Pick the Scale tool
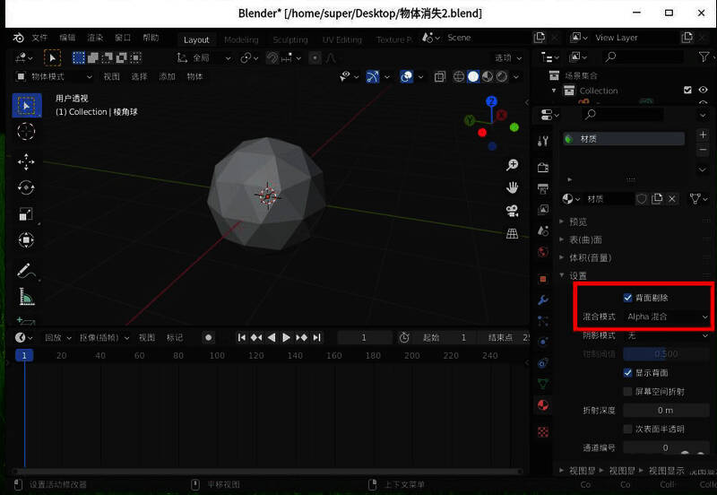 [26, 213]
